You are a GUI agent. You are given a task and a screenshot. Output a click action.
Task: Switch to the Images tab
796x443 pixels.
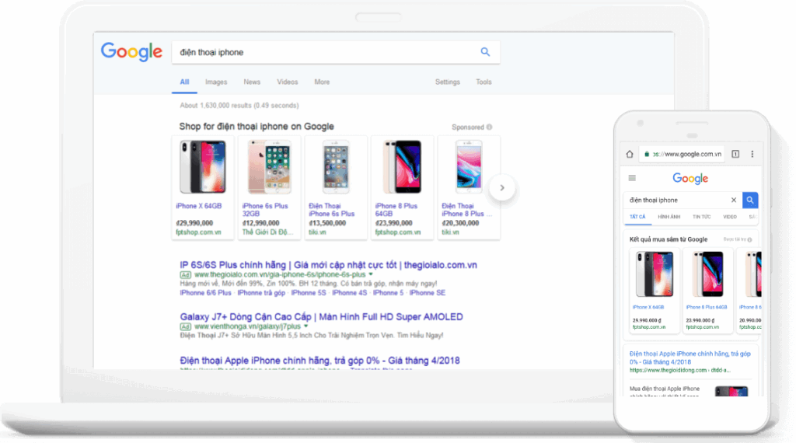[216, 82]
